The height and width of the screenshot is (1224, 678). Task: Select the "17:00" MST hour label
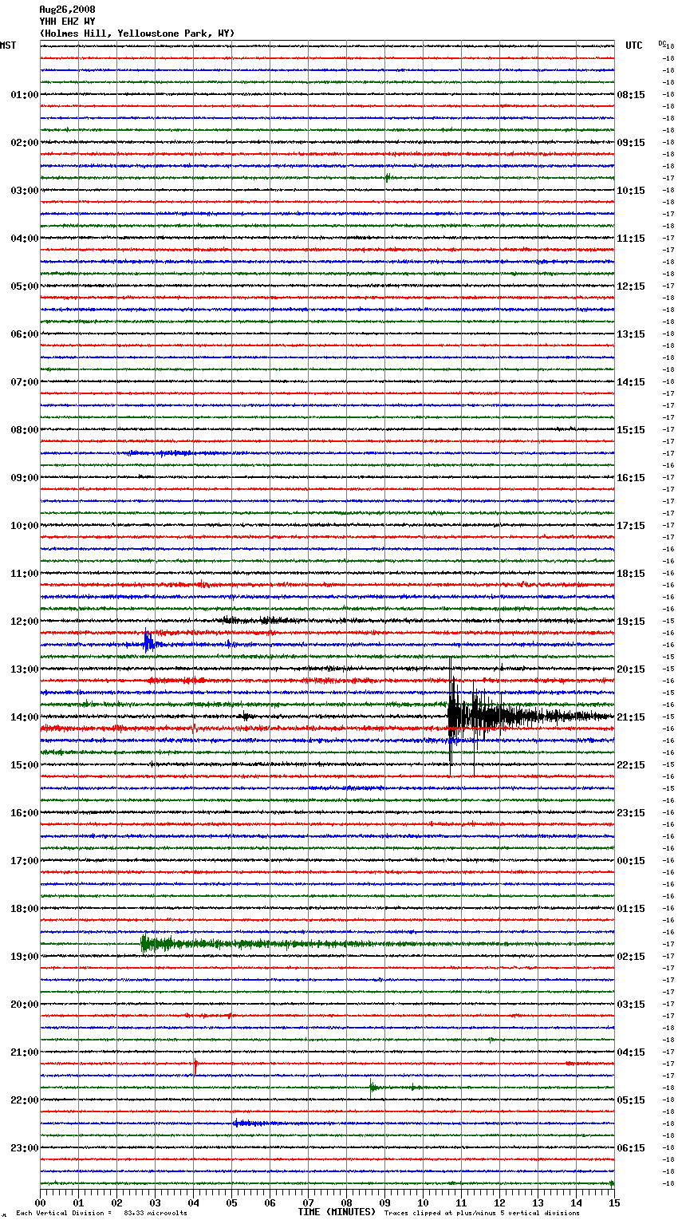pyautogui.click(x=25, y=861)
